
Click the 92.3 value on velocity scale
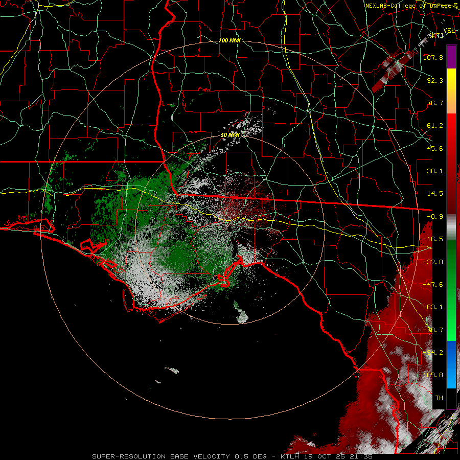(435, 80)
